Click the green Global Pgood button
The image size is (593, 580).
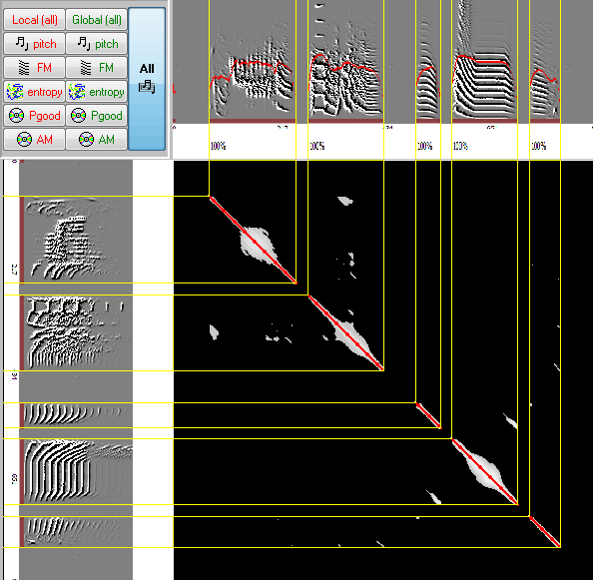(x=97, y=116)
